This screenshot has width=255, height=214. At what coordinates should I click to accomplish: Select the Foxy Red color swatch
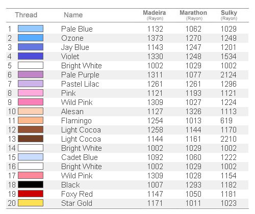point(31,194)
